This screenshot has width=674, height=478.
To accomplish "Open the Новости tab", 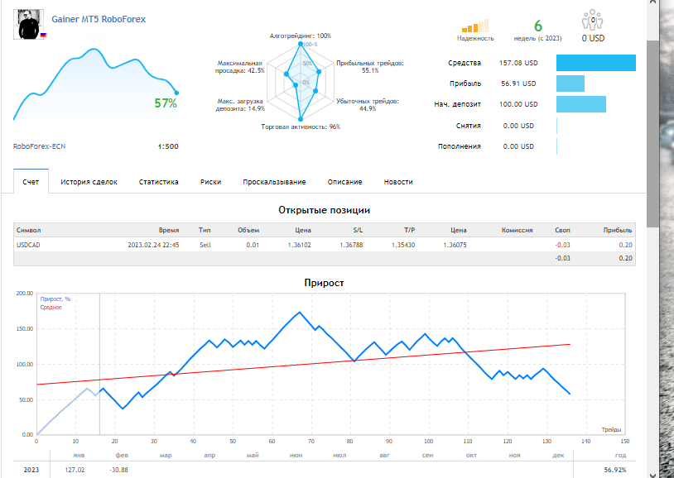I will pos(398,182).
